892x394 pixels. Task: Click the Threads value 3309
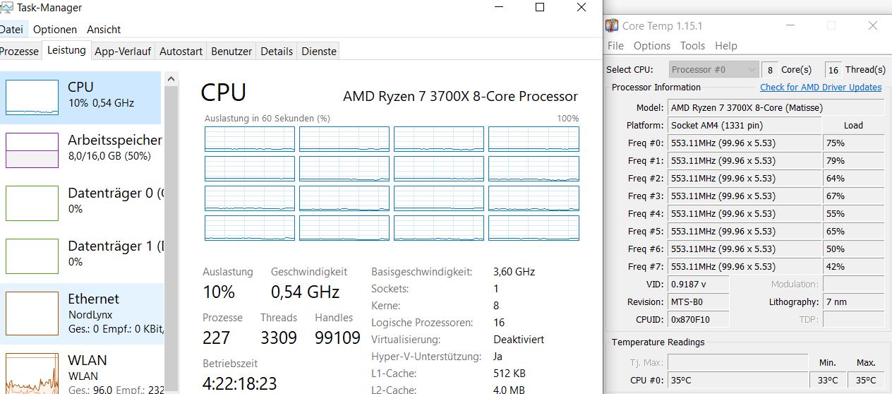coord(279,338)
